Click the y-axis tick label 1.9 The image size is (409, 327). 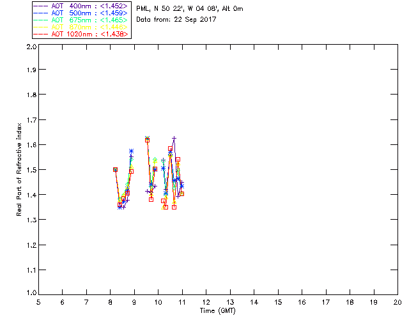pyautogui.click(x=31, y=70)
